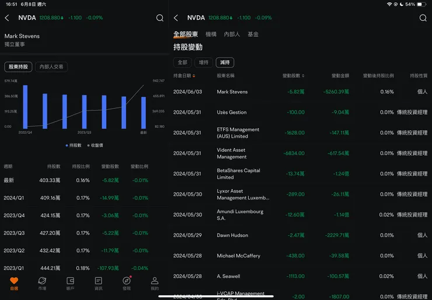Open BetaShares Capital Limited row

pyautogui.click(x=300, y=174)
